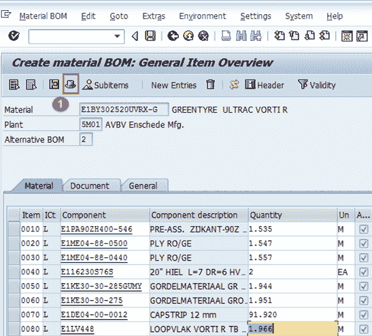Click the New Entries button

pyautogui.click(x=173, y=86)
